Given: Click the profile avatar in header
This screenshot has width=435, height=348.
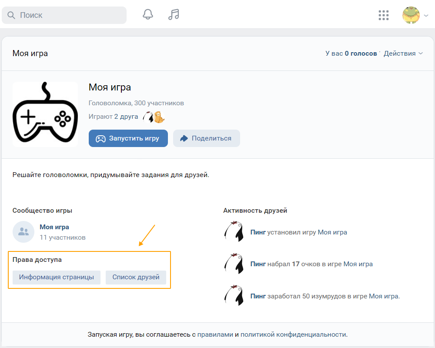Looking at the screenshot, I should click(411, 15).
